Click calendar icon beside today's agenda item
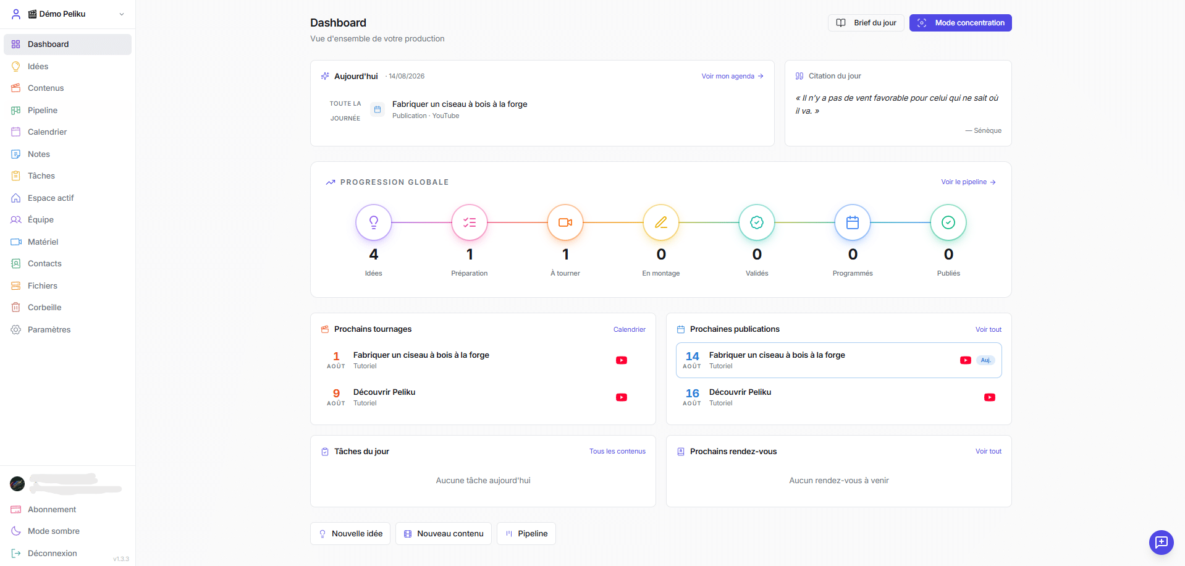The height and width of the screenshot is (566, 1185). click(377, 109)
